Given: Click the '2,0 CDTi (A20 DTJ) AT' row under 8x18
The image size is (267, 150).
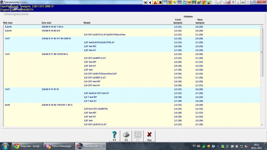Looking at the screenshot, I should [x=95, y=125].
